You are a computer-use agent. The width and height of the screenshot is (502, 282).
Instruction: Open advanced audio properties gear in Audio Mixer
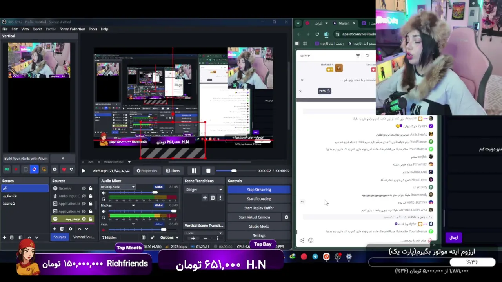tap(152, 237)
